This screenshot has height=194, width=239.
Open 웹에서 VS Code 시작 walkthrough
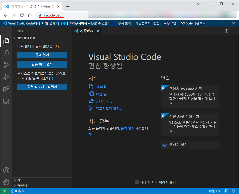pyautogui.click(x=190, y=96)
